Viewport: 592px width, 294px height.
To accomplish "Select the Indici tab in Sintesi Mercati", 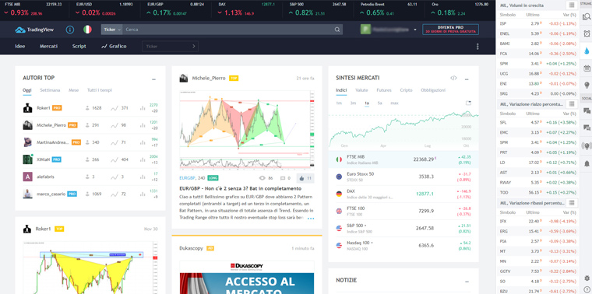I will pos(341,90).
